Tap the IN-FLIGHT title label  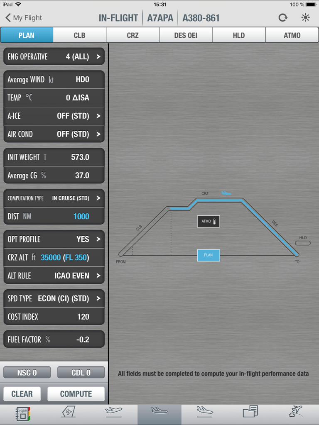(118, 18)
